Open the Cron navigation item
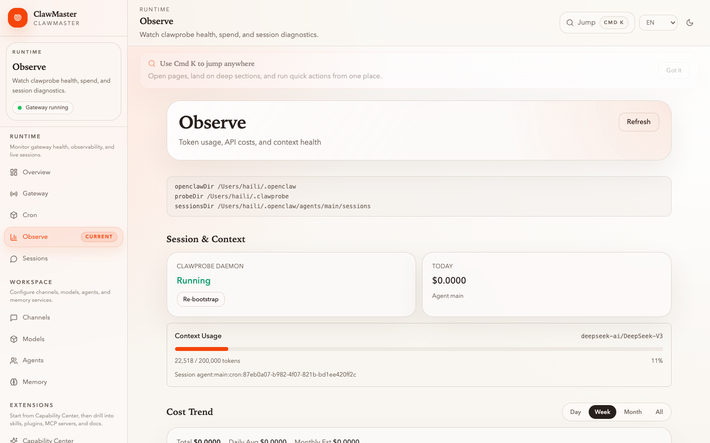Screen dimensions: 710x443 pyautogui.click(x=64, y=215)
